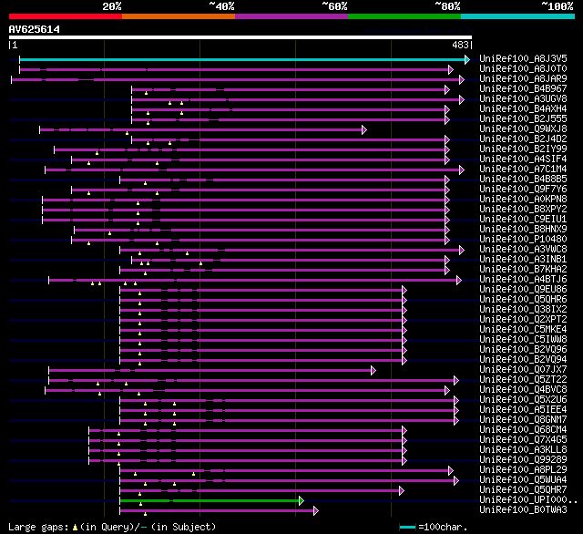Click the arrowhead ending the UniRef100_Q9EU86 alignment
This screenshot has width=583, height=534.
point(404,290)
